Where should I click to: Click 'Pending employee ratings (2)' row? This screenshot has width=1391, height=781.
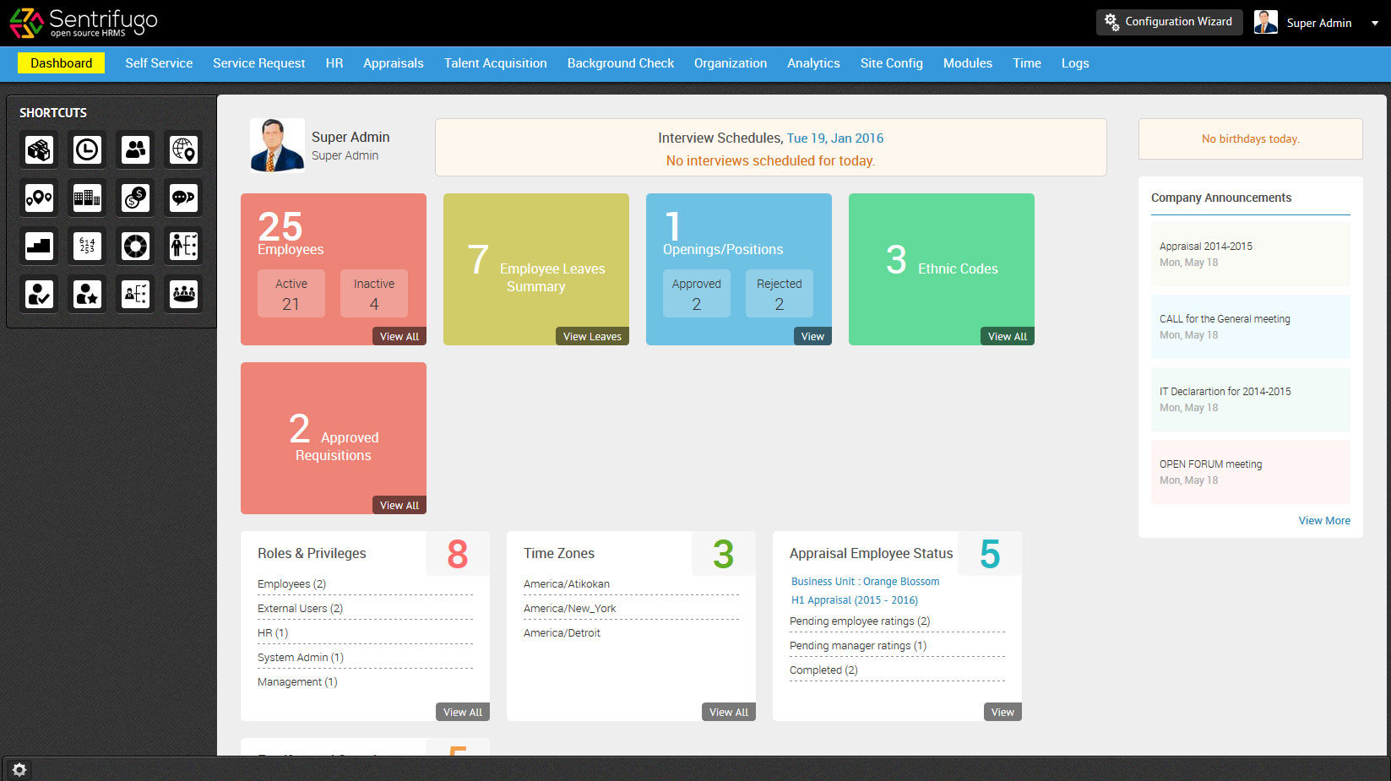tap(897, 621)
